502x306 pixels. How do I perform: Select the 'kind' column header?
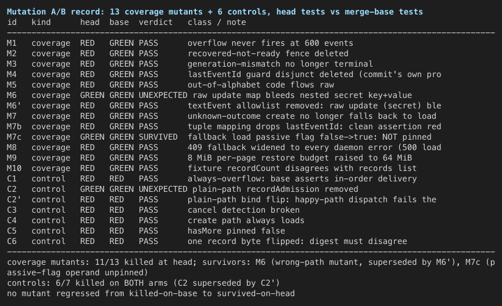[x=41, y=23]
